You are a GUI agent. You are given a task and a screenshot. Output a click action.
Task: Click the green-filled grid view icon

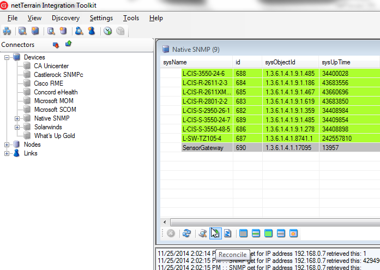point(268,233)
